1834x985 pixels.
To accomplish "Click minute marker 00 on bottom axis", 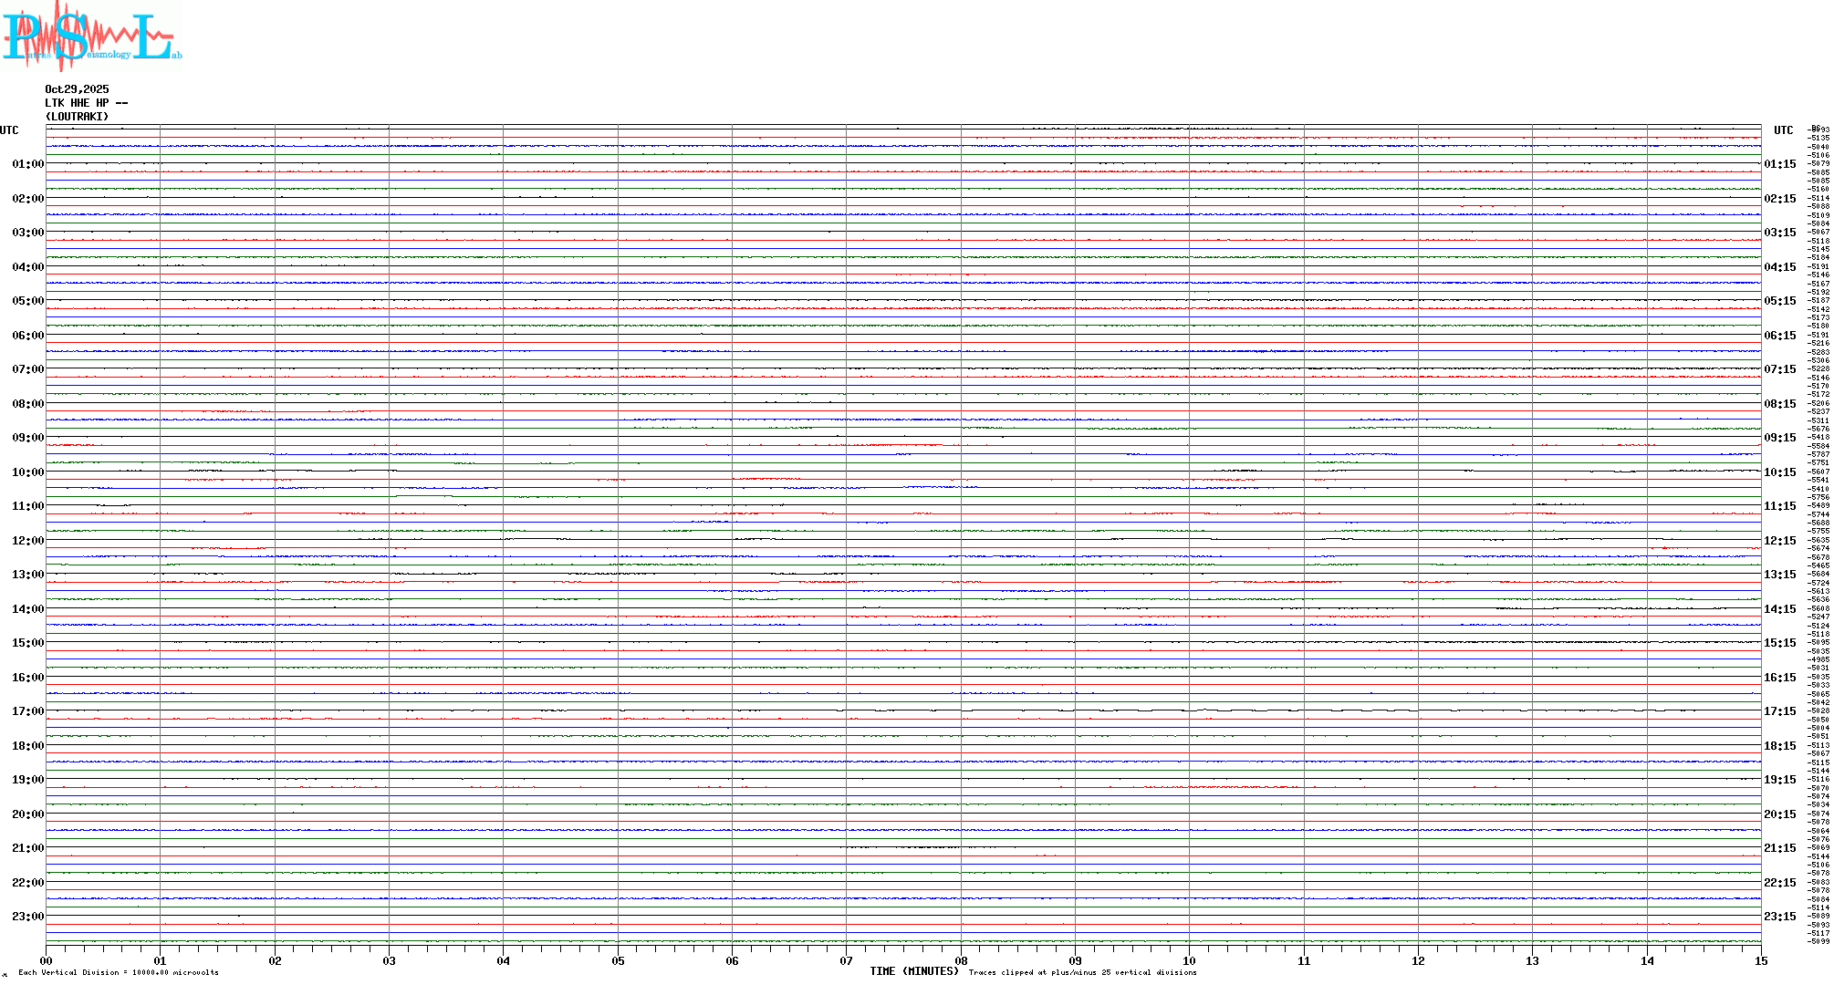I will [47, 961].
